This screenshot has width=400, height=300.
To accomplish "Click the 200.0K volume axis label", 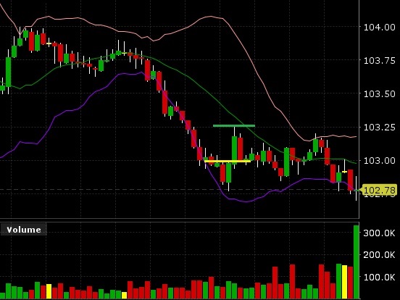I will pos(379,254).
